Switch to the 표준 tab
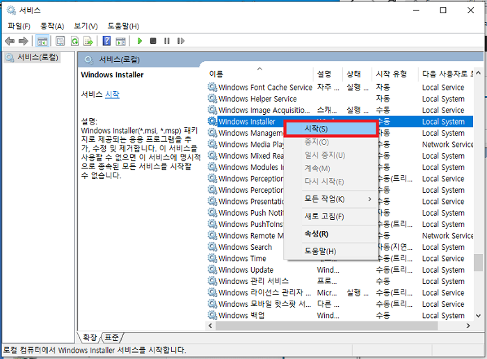 point(111,337)
